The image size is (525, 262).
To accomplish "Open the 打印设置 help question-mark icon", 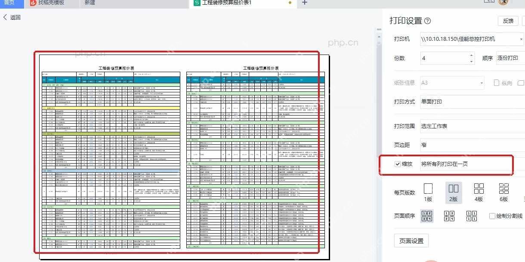I will [427, 21].
